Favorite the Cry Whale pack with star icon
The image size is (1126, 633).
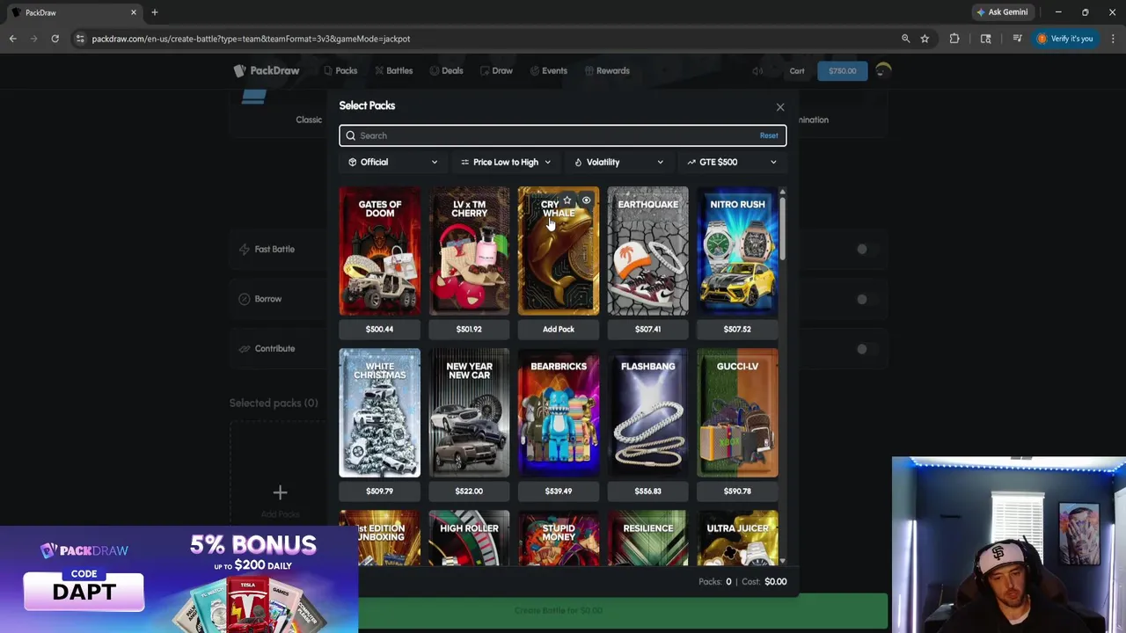click(x=567, y=200)
